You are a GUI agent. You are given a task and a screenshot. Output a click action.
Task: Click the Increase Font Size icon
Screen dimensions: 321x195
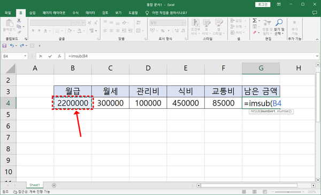point(89,22)
